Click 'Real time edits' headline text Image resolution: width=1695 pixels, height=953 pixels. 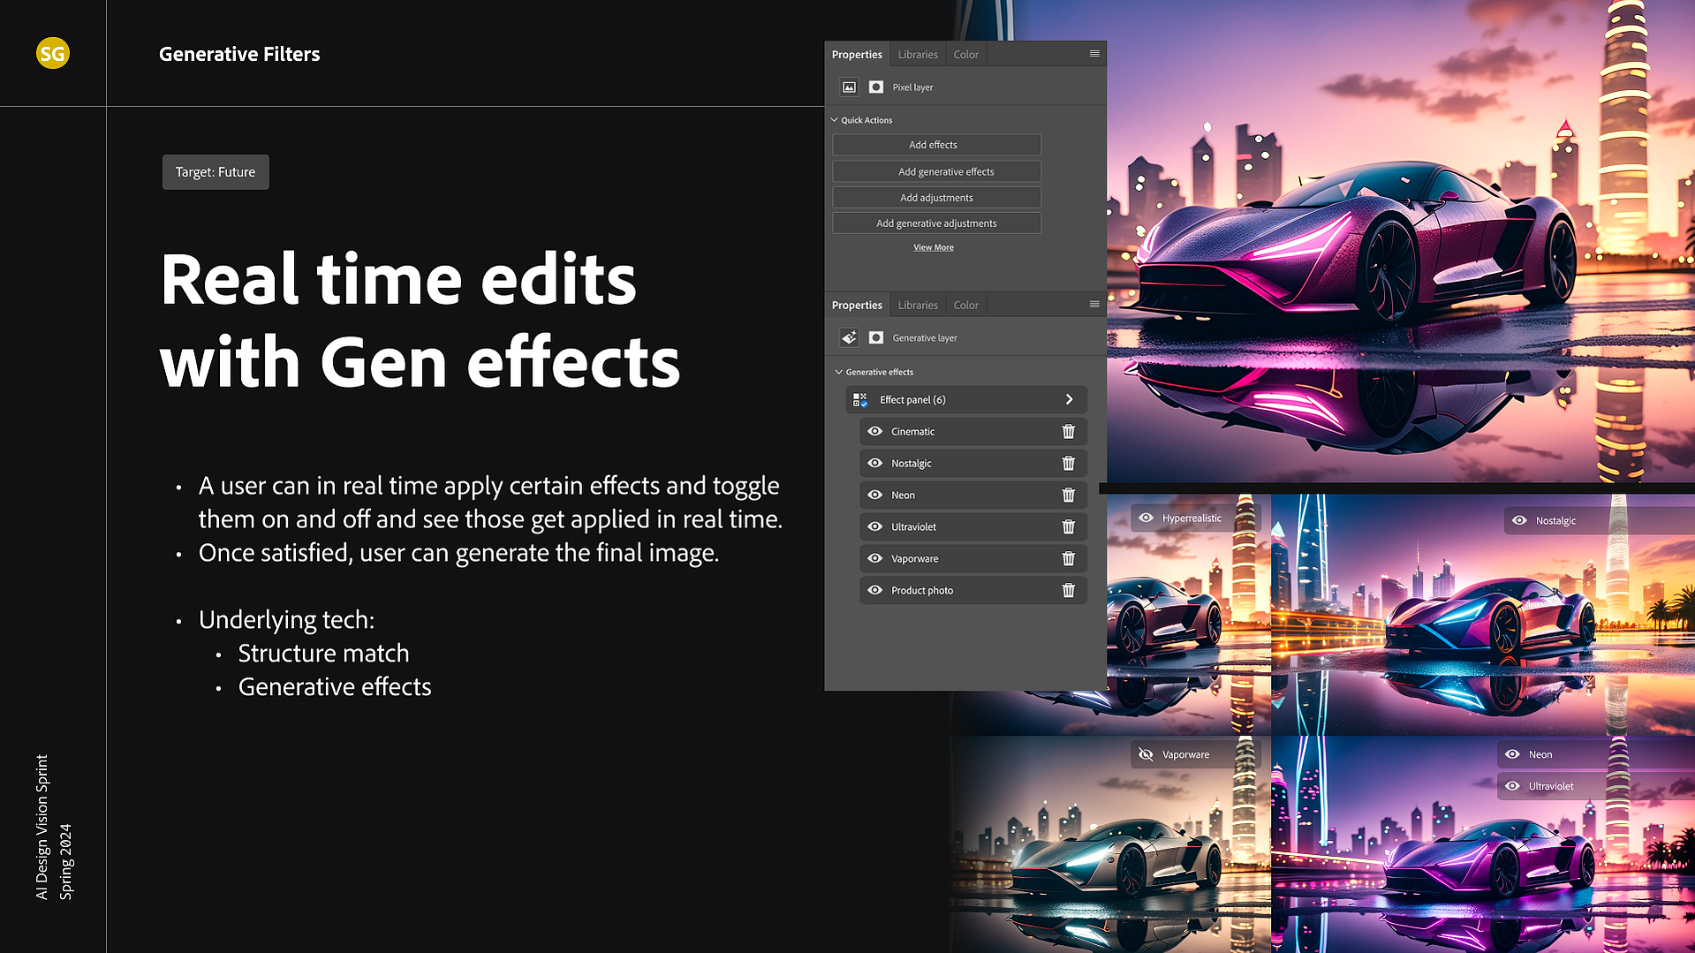[x=398, y=280]
